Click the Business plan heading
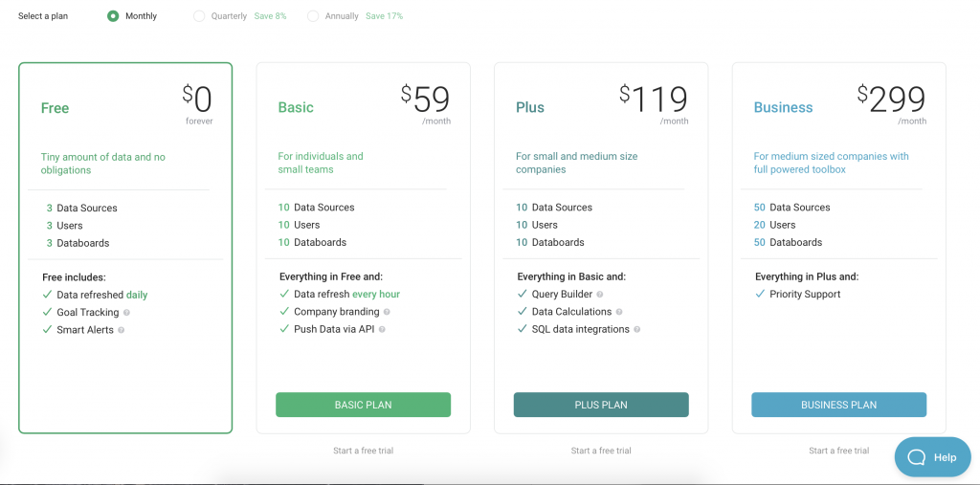The width and height of the screenshot is (980, 485). 783,108
